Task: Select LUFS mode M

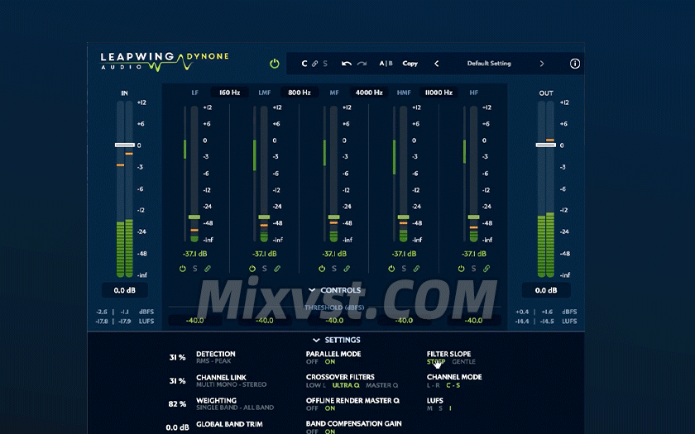Action: [429, 408]
